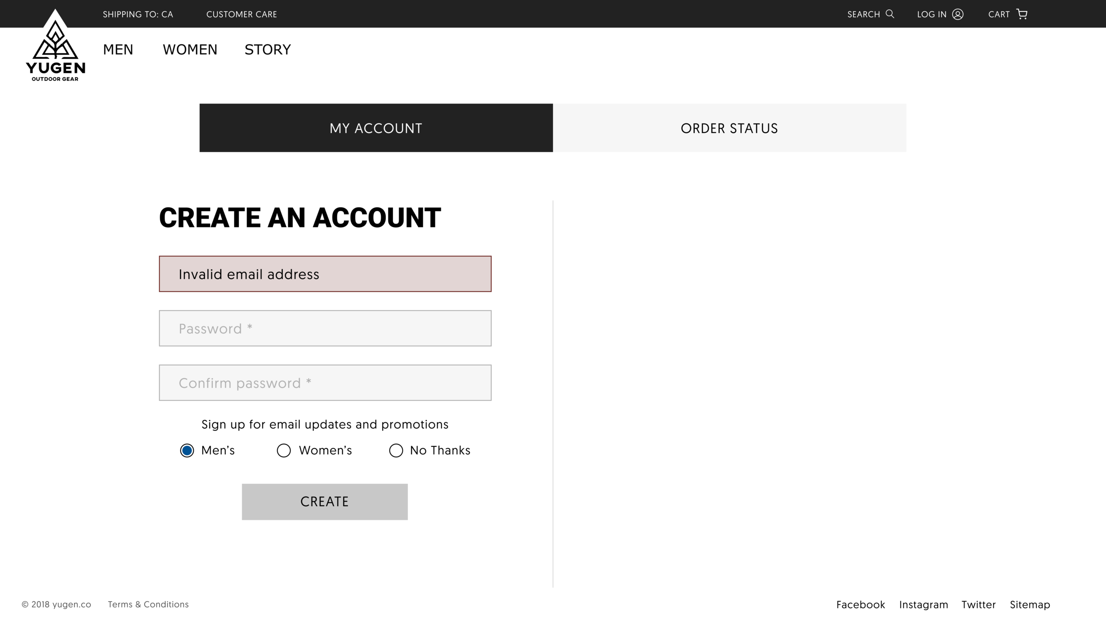1106x622 pixels.
Task: Click the Yugen Outdoor Gear logo
Action: tap(55, 46)
